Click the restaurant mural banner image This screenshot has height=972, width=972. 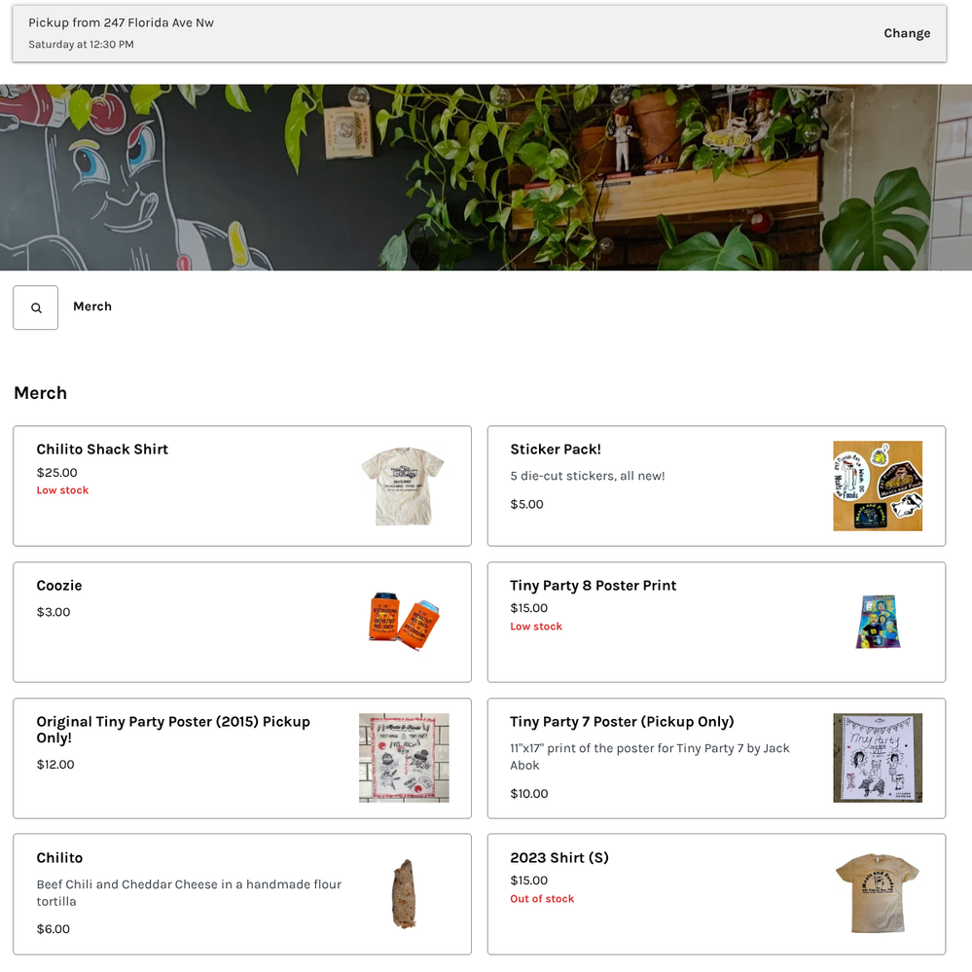pos(486,177)
